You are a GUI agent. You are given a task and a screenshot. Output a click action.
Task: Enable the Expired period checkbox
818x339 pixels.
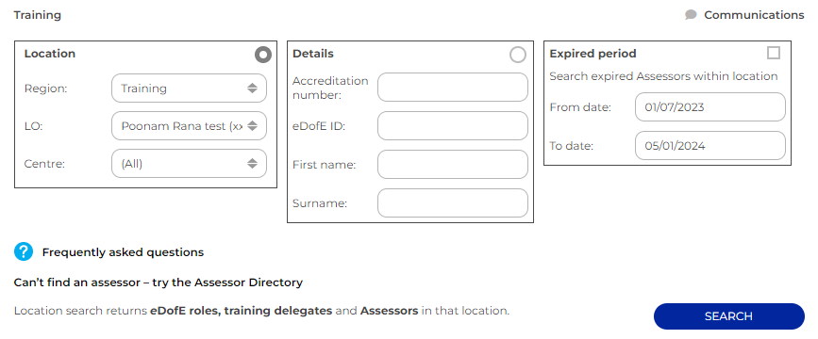tap(774, 53)
